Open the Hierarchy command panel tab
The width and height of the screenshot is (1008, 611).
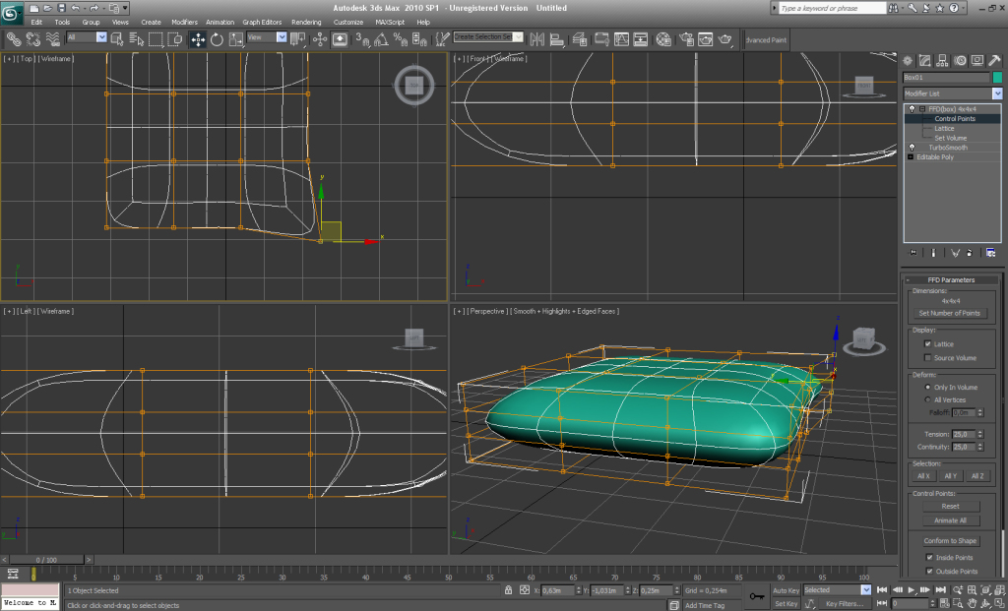[942, 60]
